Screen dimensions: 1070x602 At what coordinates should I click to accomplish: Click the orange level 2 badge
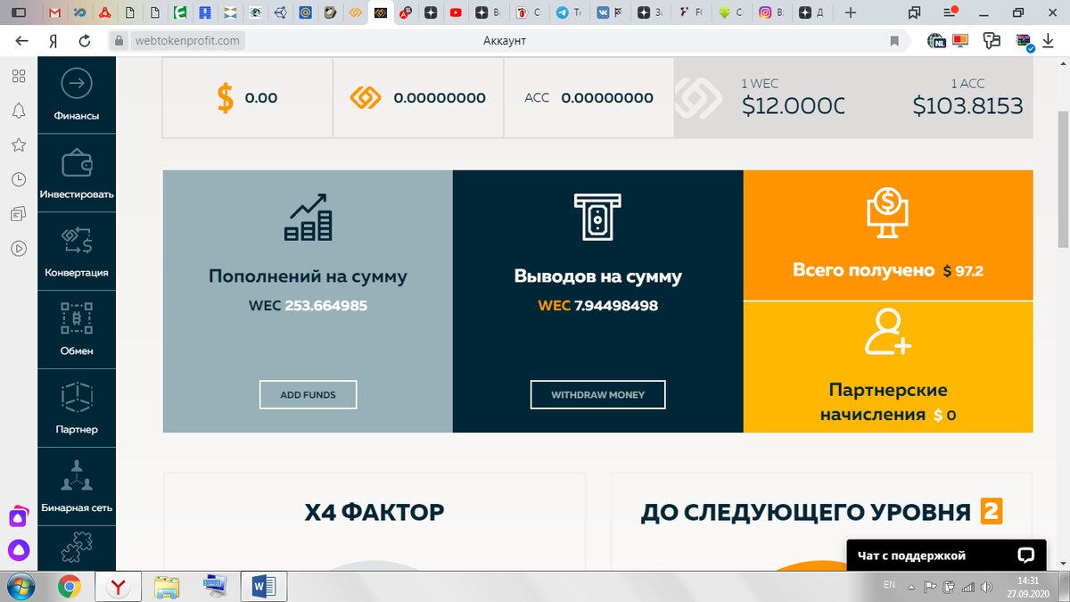pyautogui.click(x=992, y=511)
